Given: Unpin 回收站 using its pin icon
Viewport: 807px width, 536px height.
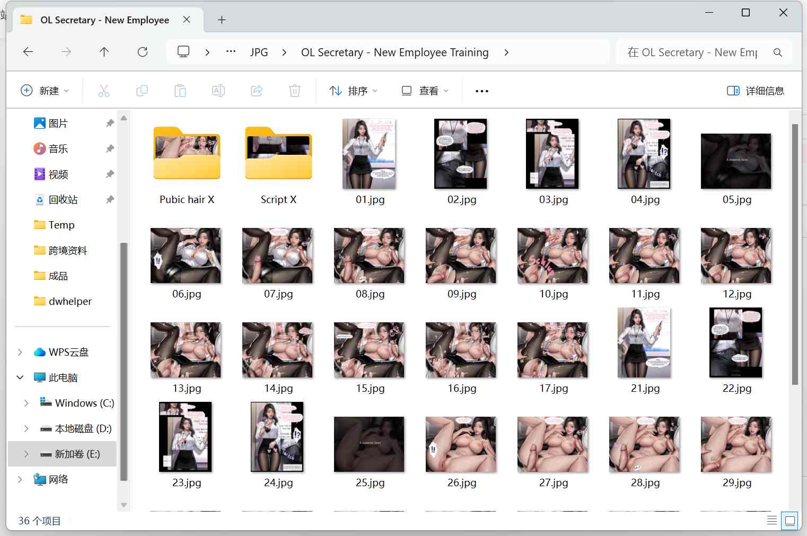Looking at the screenshot, I should click(x=110, y=200).
